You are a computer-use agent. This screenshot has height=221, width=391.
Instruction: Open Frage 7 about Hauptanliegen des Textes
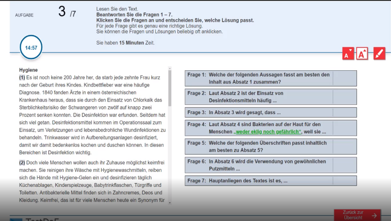pos(271,181)
